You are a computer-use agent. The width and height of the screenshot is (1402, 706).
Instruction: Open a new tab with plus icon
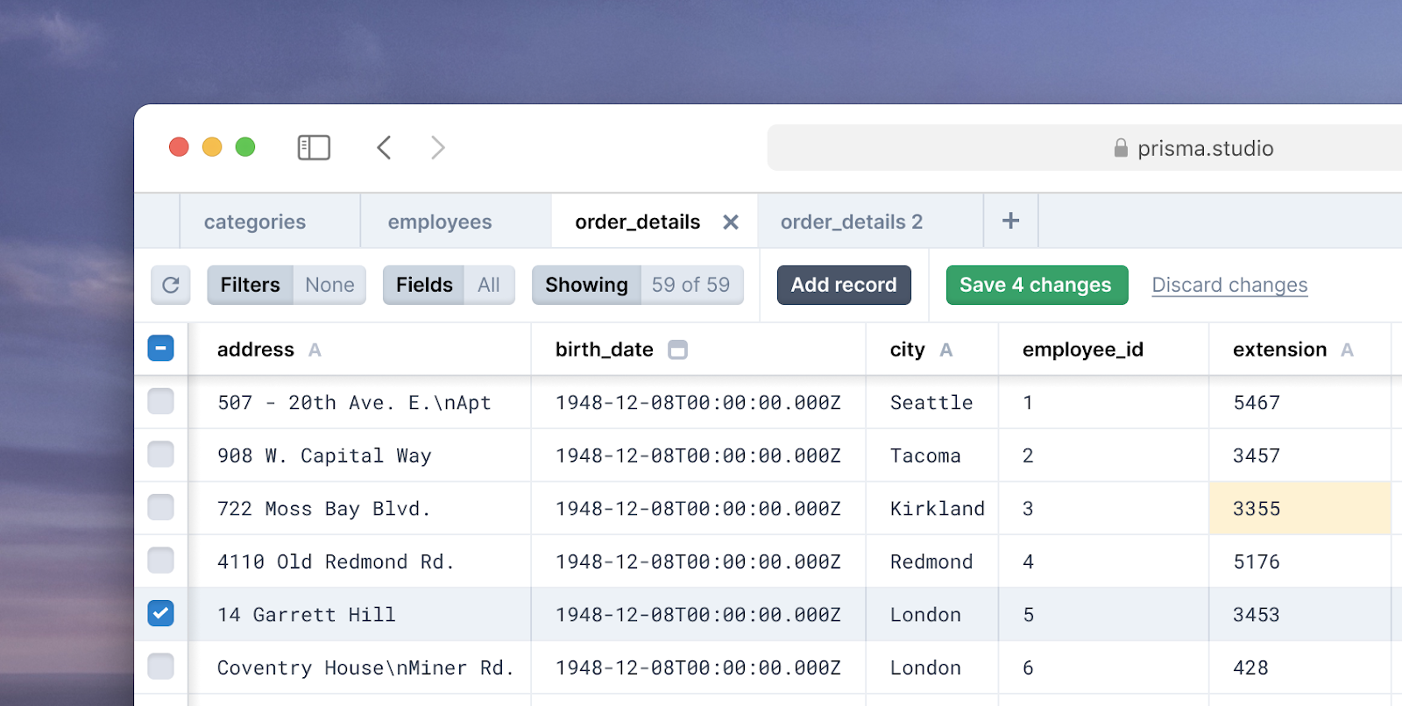tap(1010, 221)
